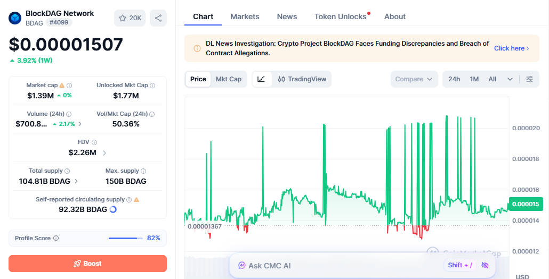This screenshot has height=279, width=549.
Task: Open the Vol/Mkt Cap (24h) info icon
Action: point(152,114)
